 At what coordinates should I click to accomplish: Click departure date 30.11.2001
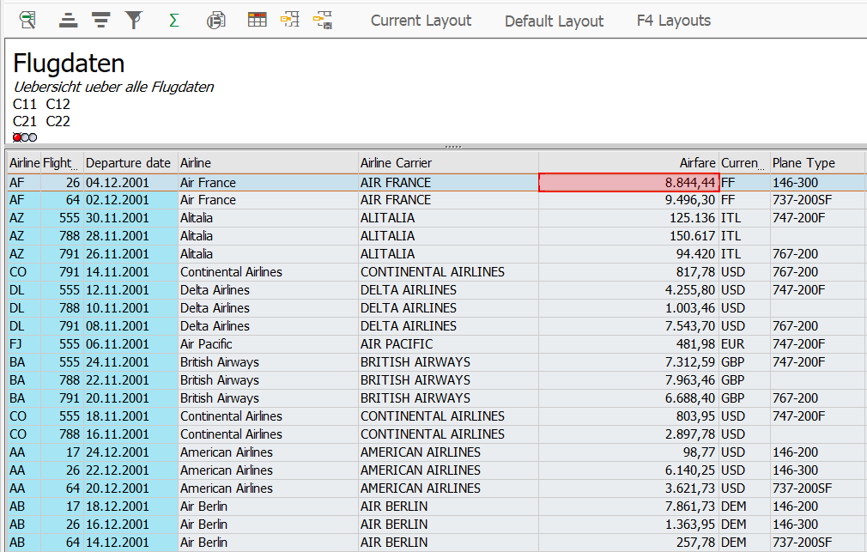pyautogui.click(x=130, y=218)
